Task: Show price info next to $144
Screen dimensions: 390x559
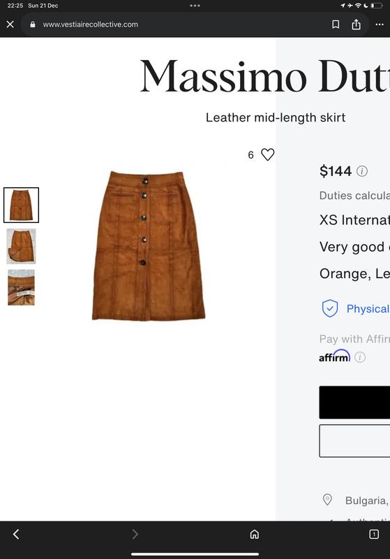Action: (x=362, y=171)
